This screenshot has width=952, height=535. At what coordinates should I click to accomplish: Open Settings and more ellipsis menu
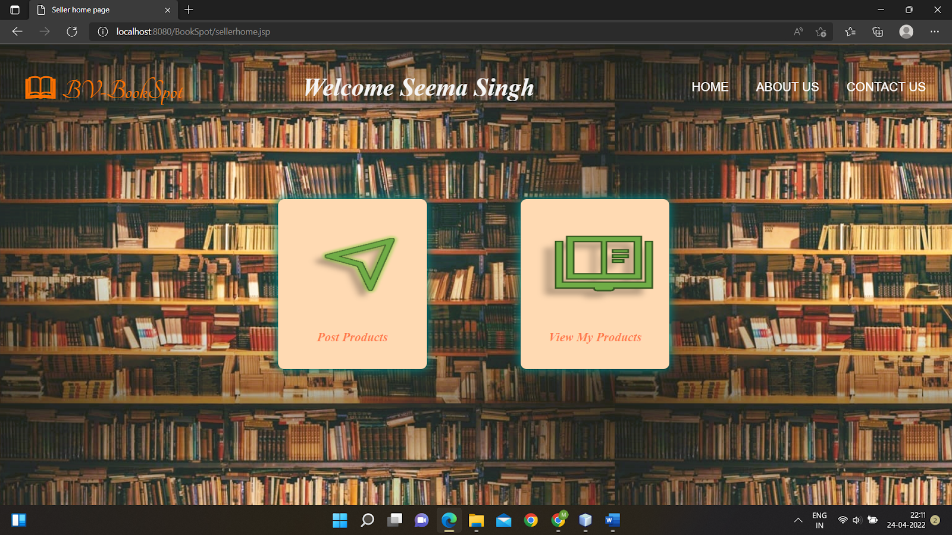935,32
